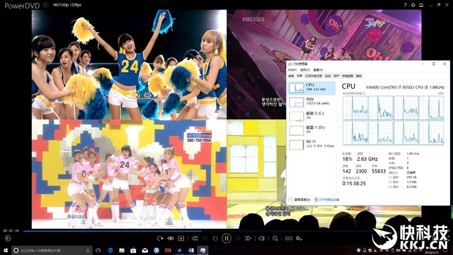
Task: Click the stop playback button
Action: pos(215,239)
